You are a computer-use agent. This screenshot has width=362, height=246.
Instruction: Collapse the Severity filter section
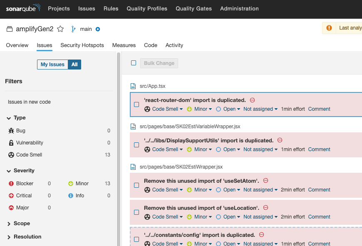click(x=20, y=171)
